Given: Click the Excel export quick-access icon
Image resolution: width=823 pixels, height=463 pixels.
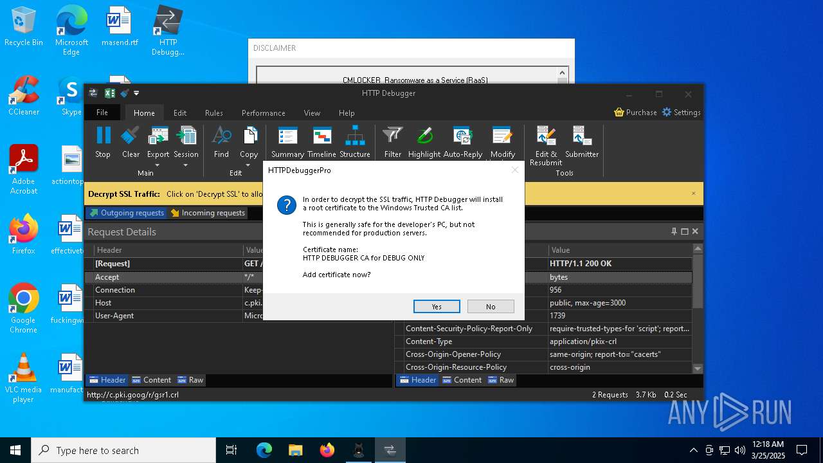Looking at the screenshot, I should click(110, 93).
